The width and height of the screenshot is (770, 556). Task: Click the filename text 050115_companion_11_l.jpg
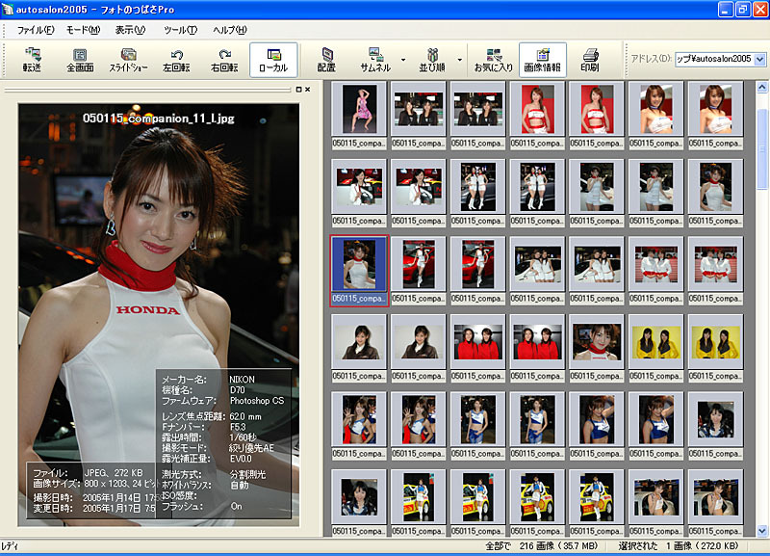[159, 119]
